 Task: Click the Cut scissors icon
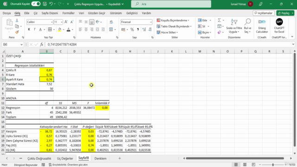(17, 20)
